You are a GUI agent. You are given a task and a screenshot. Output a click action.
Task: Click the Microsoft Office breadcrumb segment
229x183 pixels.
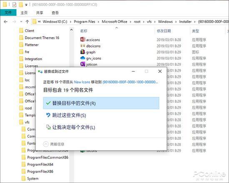[114, 22]
